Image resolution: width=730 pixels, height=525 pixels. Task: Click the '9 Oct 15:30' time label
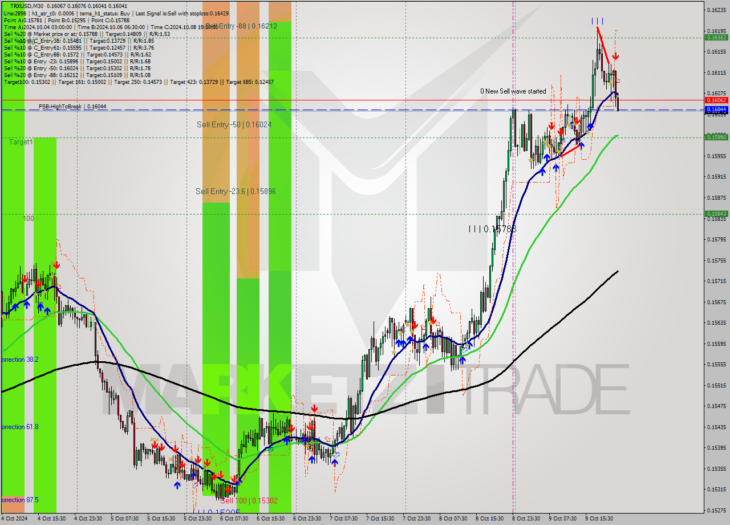599,519
